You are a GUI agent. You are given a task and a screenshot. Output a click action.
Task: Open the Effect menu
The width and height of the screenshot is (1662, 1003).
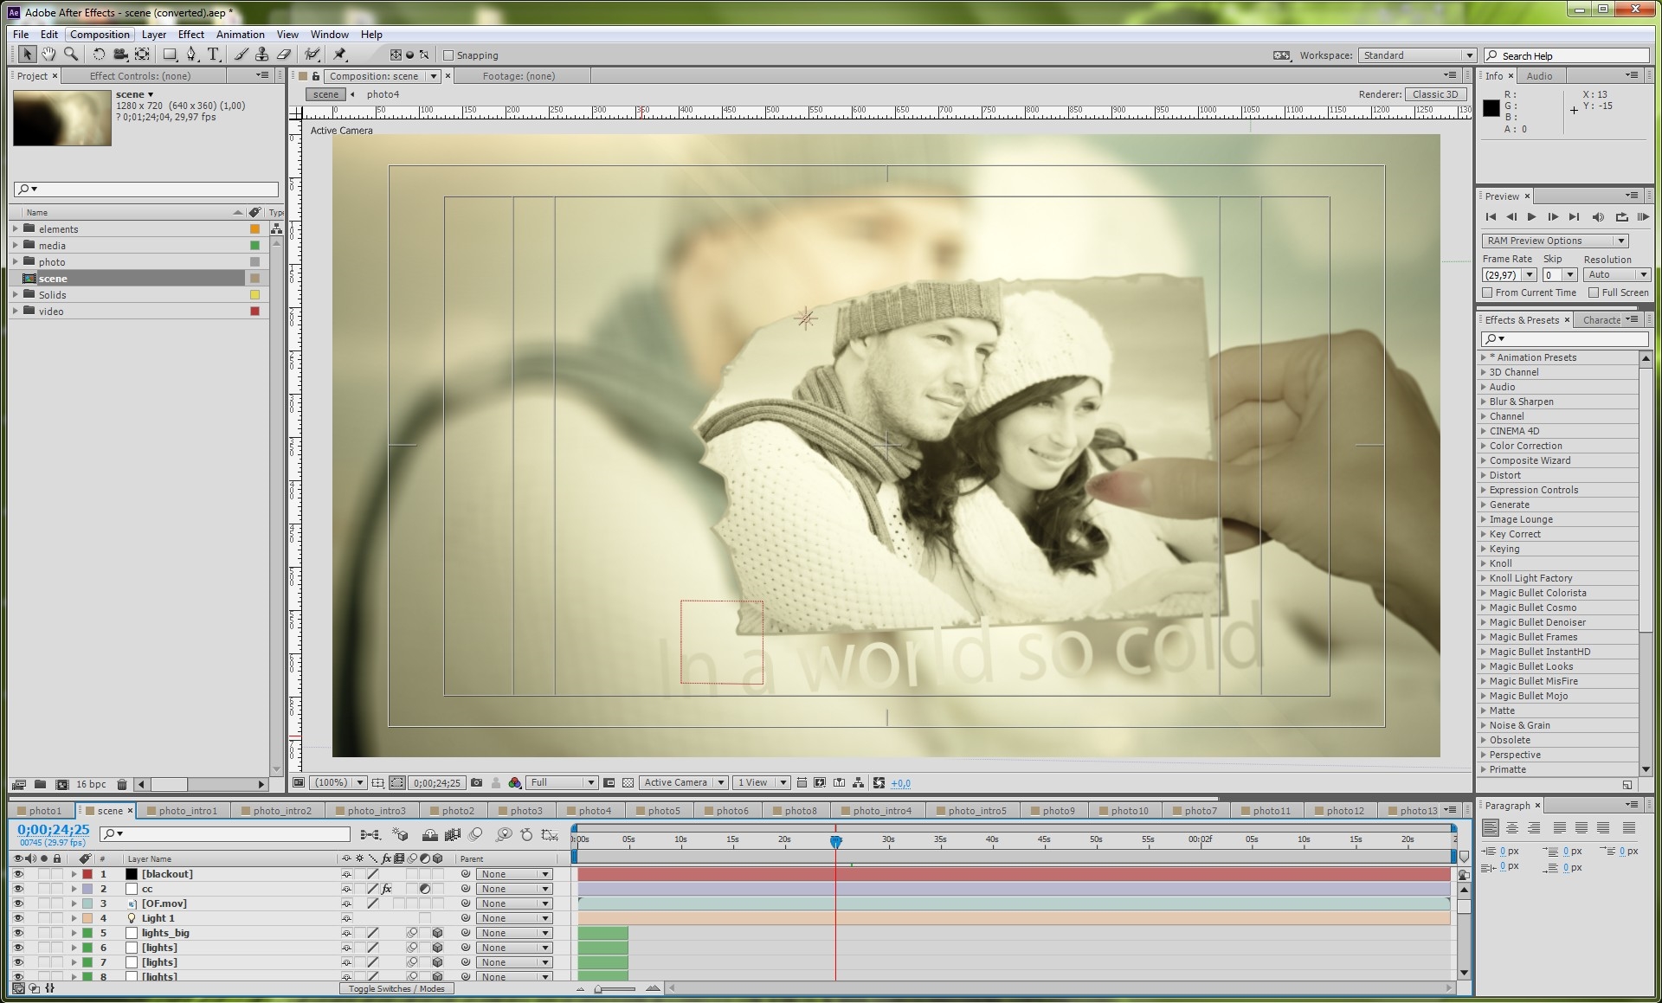click(191, 35)
